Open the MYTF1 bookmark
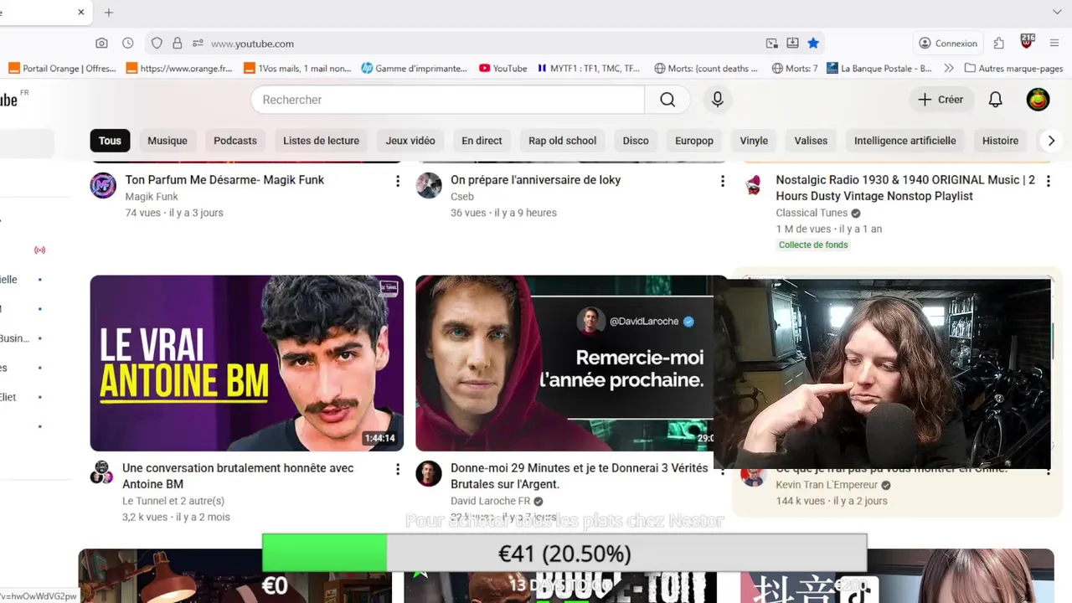 click(x=589, y=69)
